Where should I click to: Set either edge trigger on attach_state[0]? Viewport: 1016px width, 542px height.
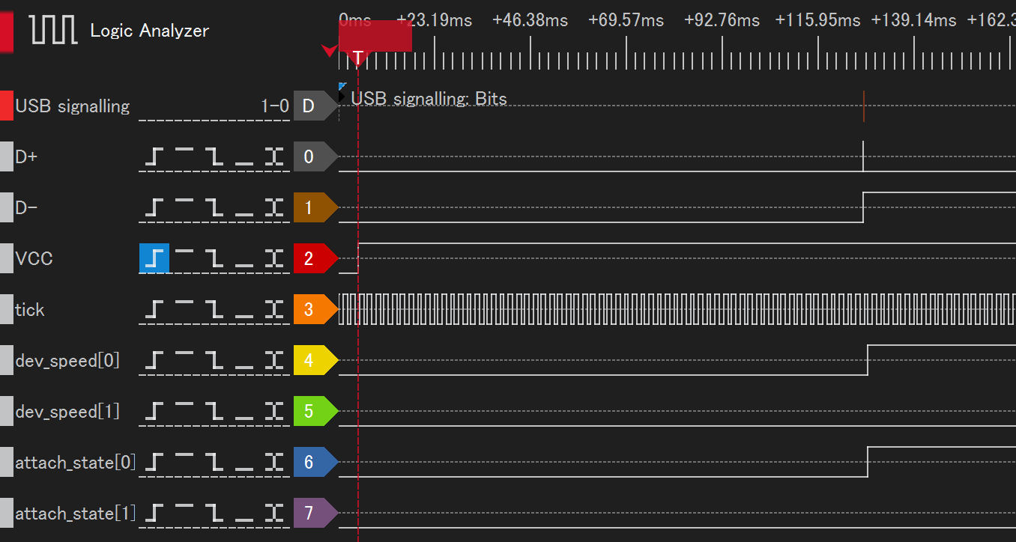(x=274, y=462)
